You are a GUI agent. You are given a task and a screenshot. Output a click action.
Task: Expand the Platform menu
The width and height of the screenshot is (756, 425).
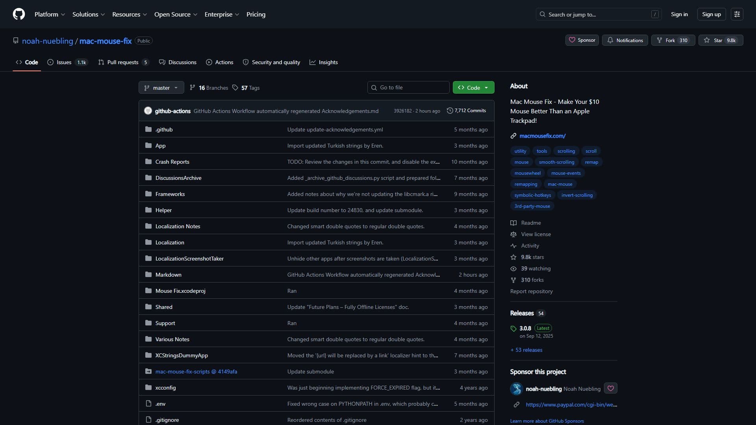pyautogui.click(x=50, y=14)
